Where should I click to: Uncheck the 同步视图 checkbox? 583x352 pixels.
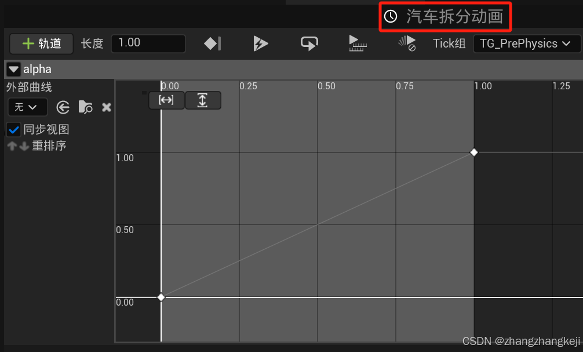(x=14, y=129)
